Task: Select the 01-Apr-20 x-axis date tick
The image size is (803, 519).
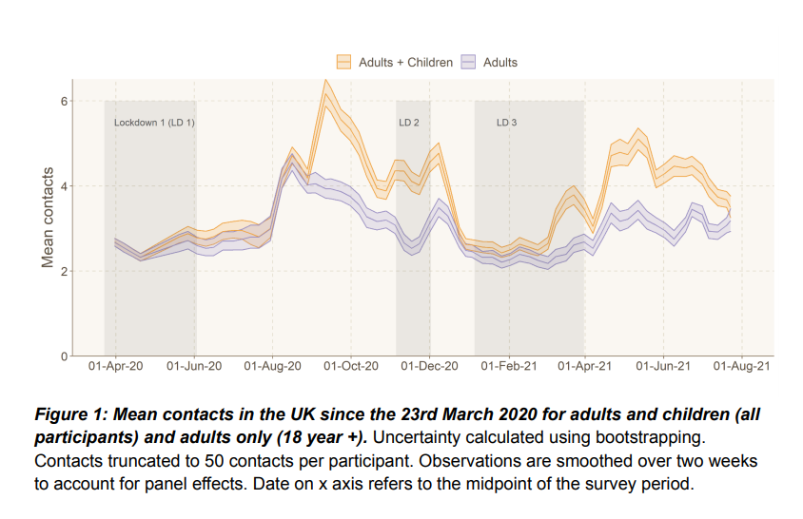Action: click(x=116, y=365)
